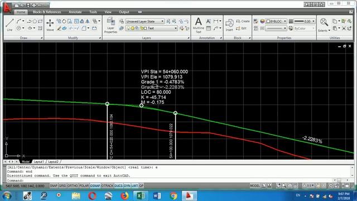
Task: Click the single-line text icon
Action: 208,21
